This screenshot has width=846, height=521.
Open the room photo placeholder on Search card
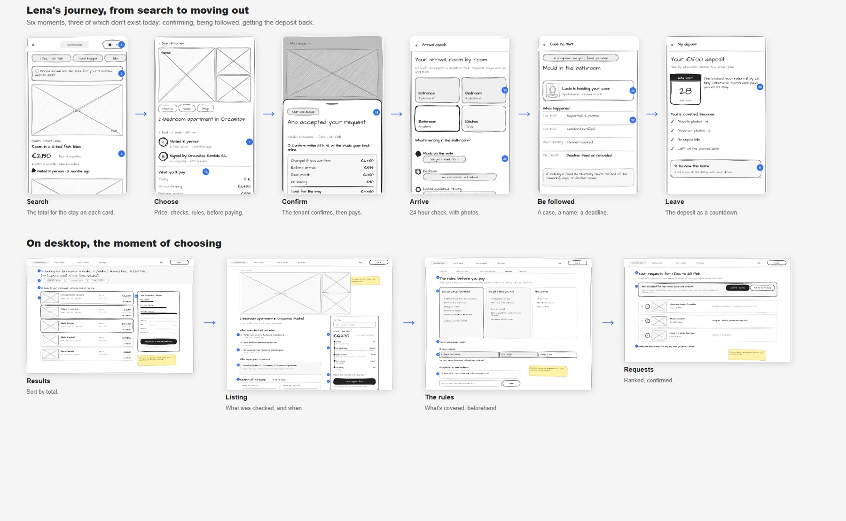[77, 110]
